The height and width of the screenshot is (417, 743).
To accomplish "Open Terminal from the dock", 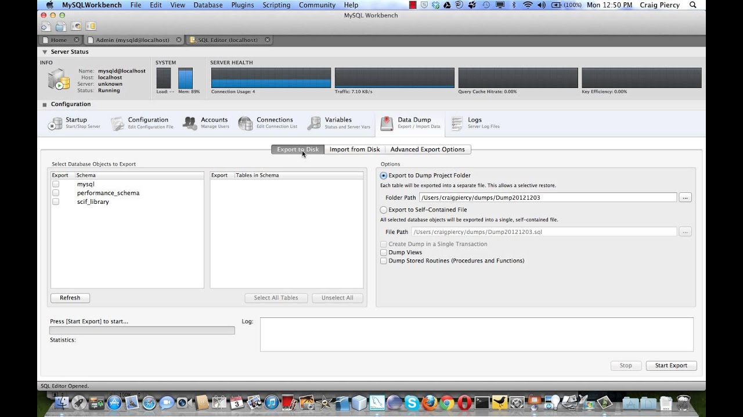I will (482, 403).
